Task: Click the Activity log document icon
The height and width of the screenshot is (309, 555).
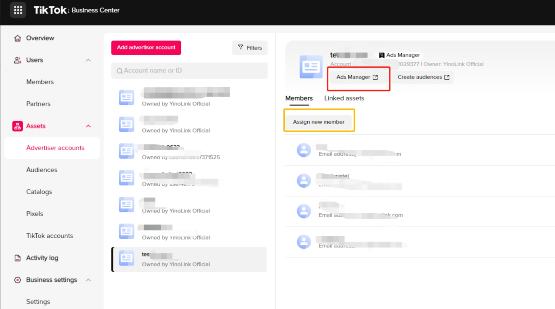Action: [18, 258]
